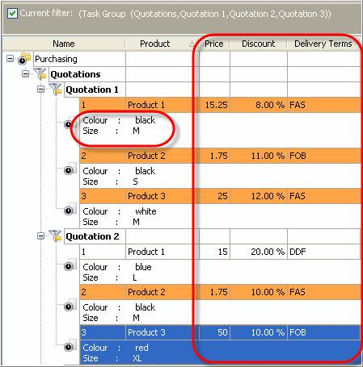Click task clock icon for Quotation 1 Product 1
The width and height of the screenshot is (363, 367).
[x=70, y=123]
